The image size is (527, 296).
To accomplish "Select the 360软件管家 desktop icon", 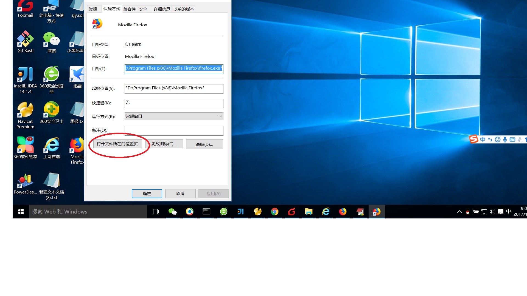I will [x=25, y=148].
